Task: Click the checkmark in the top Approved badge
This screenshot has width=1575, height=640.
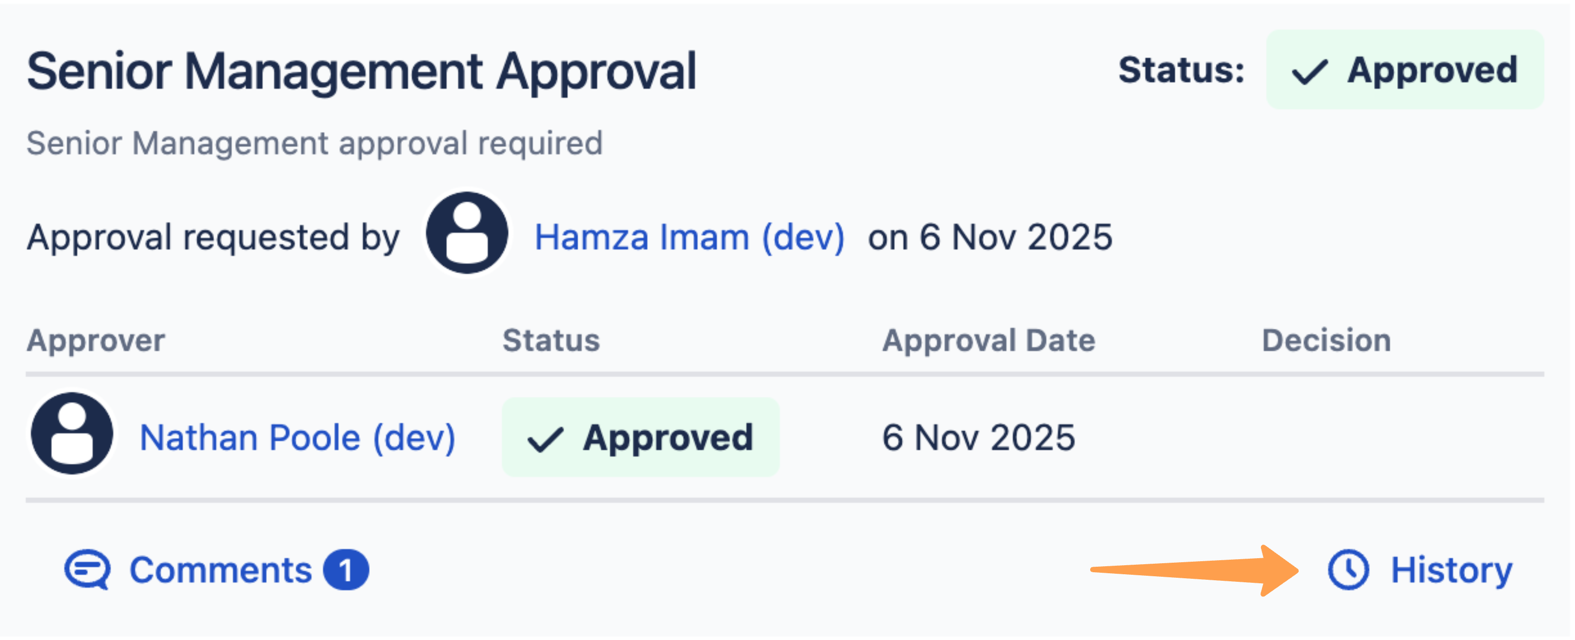Action: pyautogui.click(x=1309, y=71)
